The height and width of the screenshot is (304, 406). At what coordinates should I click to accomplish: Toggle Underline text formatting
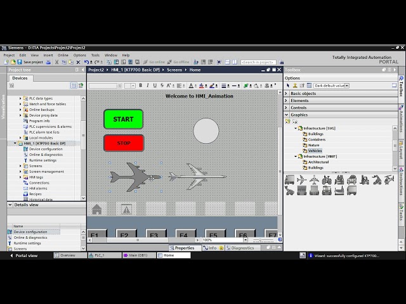tap(155, 85)
